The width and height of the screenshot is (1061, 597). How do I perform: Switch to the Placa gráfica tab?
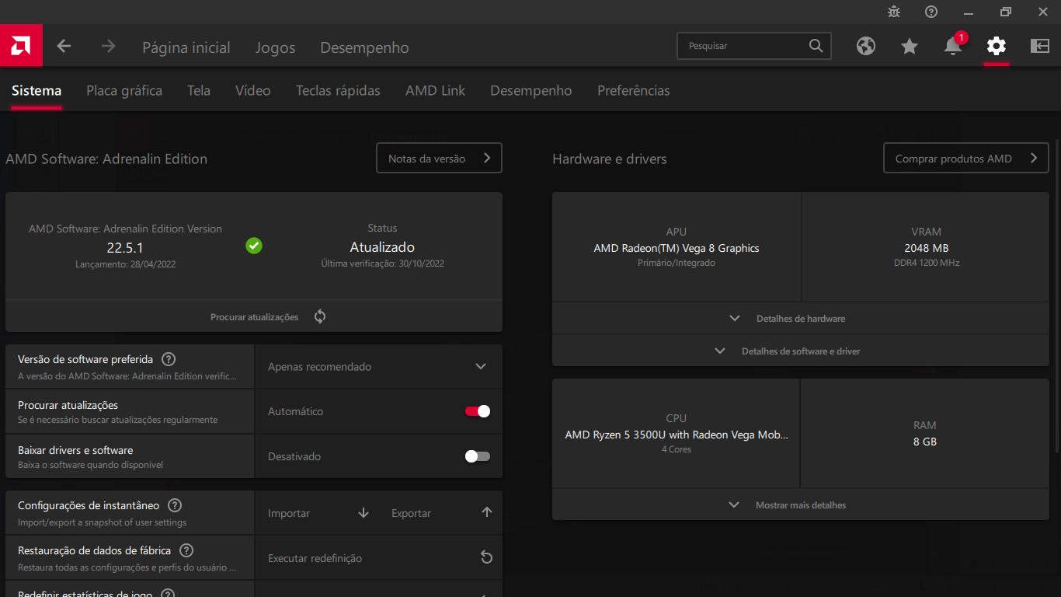(124, 91)
